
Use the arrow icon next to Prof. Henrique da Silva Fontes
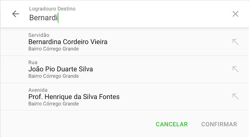[x=236, y=97]
